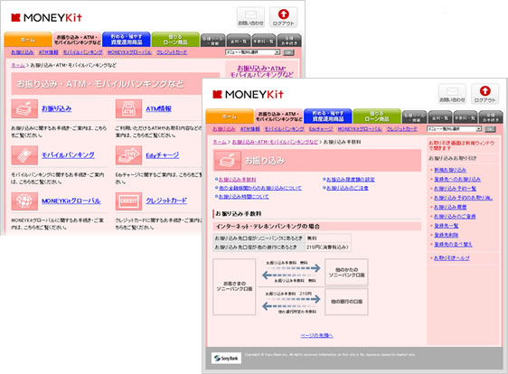Click the クレジットカード credit card icon
This screenshot has width=508, height=374.
[128, 201]
